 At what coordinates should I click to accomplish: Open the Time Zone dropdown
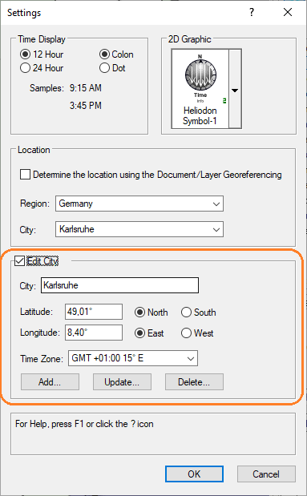click(133, 358)
